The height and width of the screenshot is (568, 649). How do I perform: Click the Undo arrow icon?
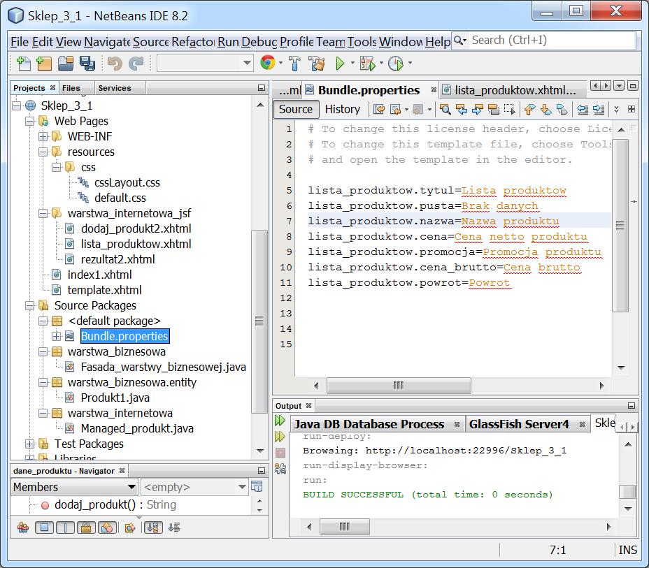tap(115, 64)
